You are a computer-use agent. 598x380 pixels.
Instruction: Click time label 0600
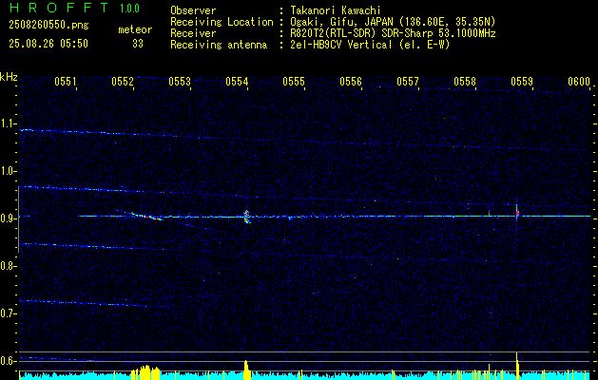point(579,81)
